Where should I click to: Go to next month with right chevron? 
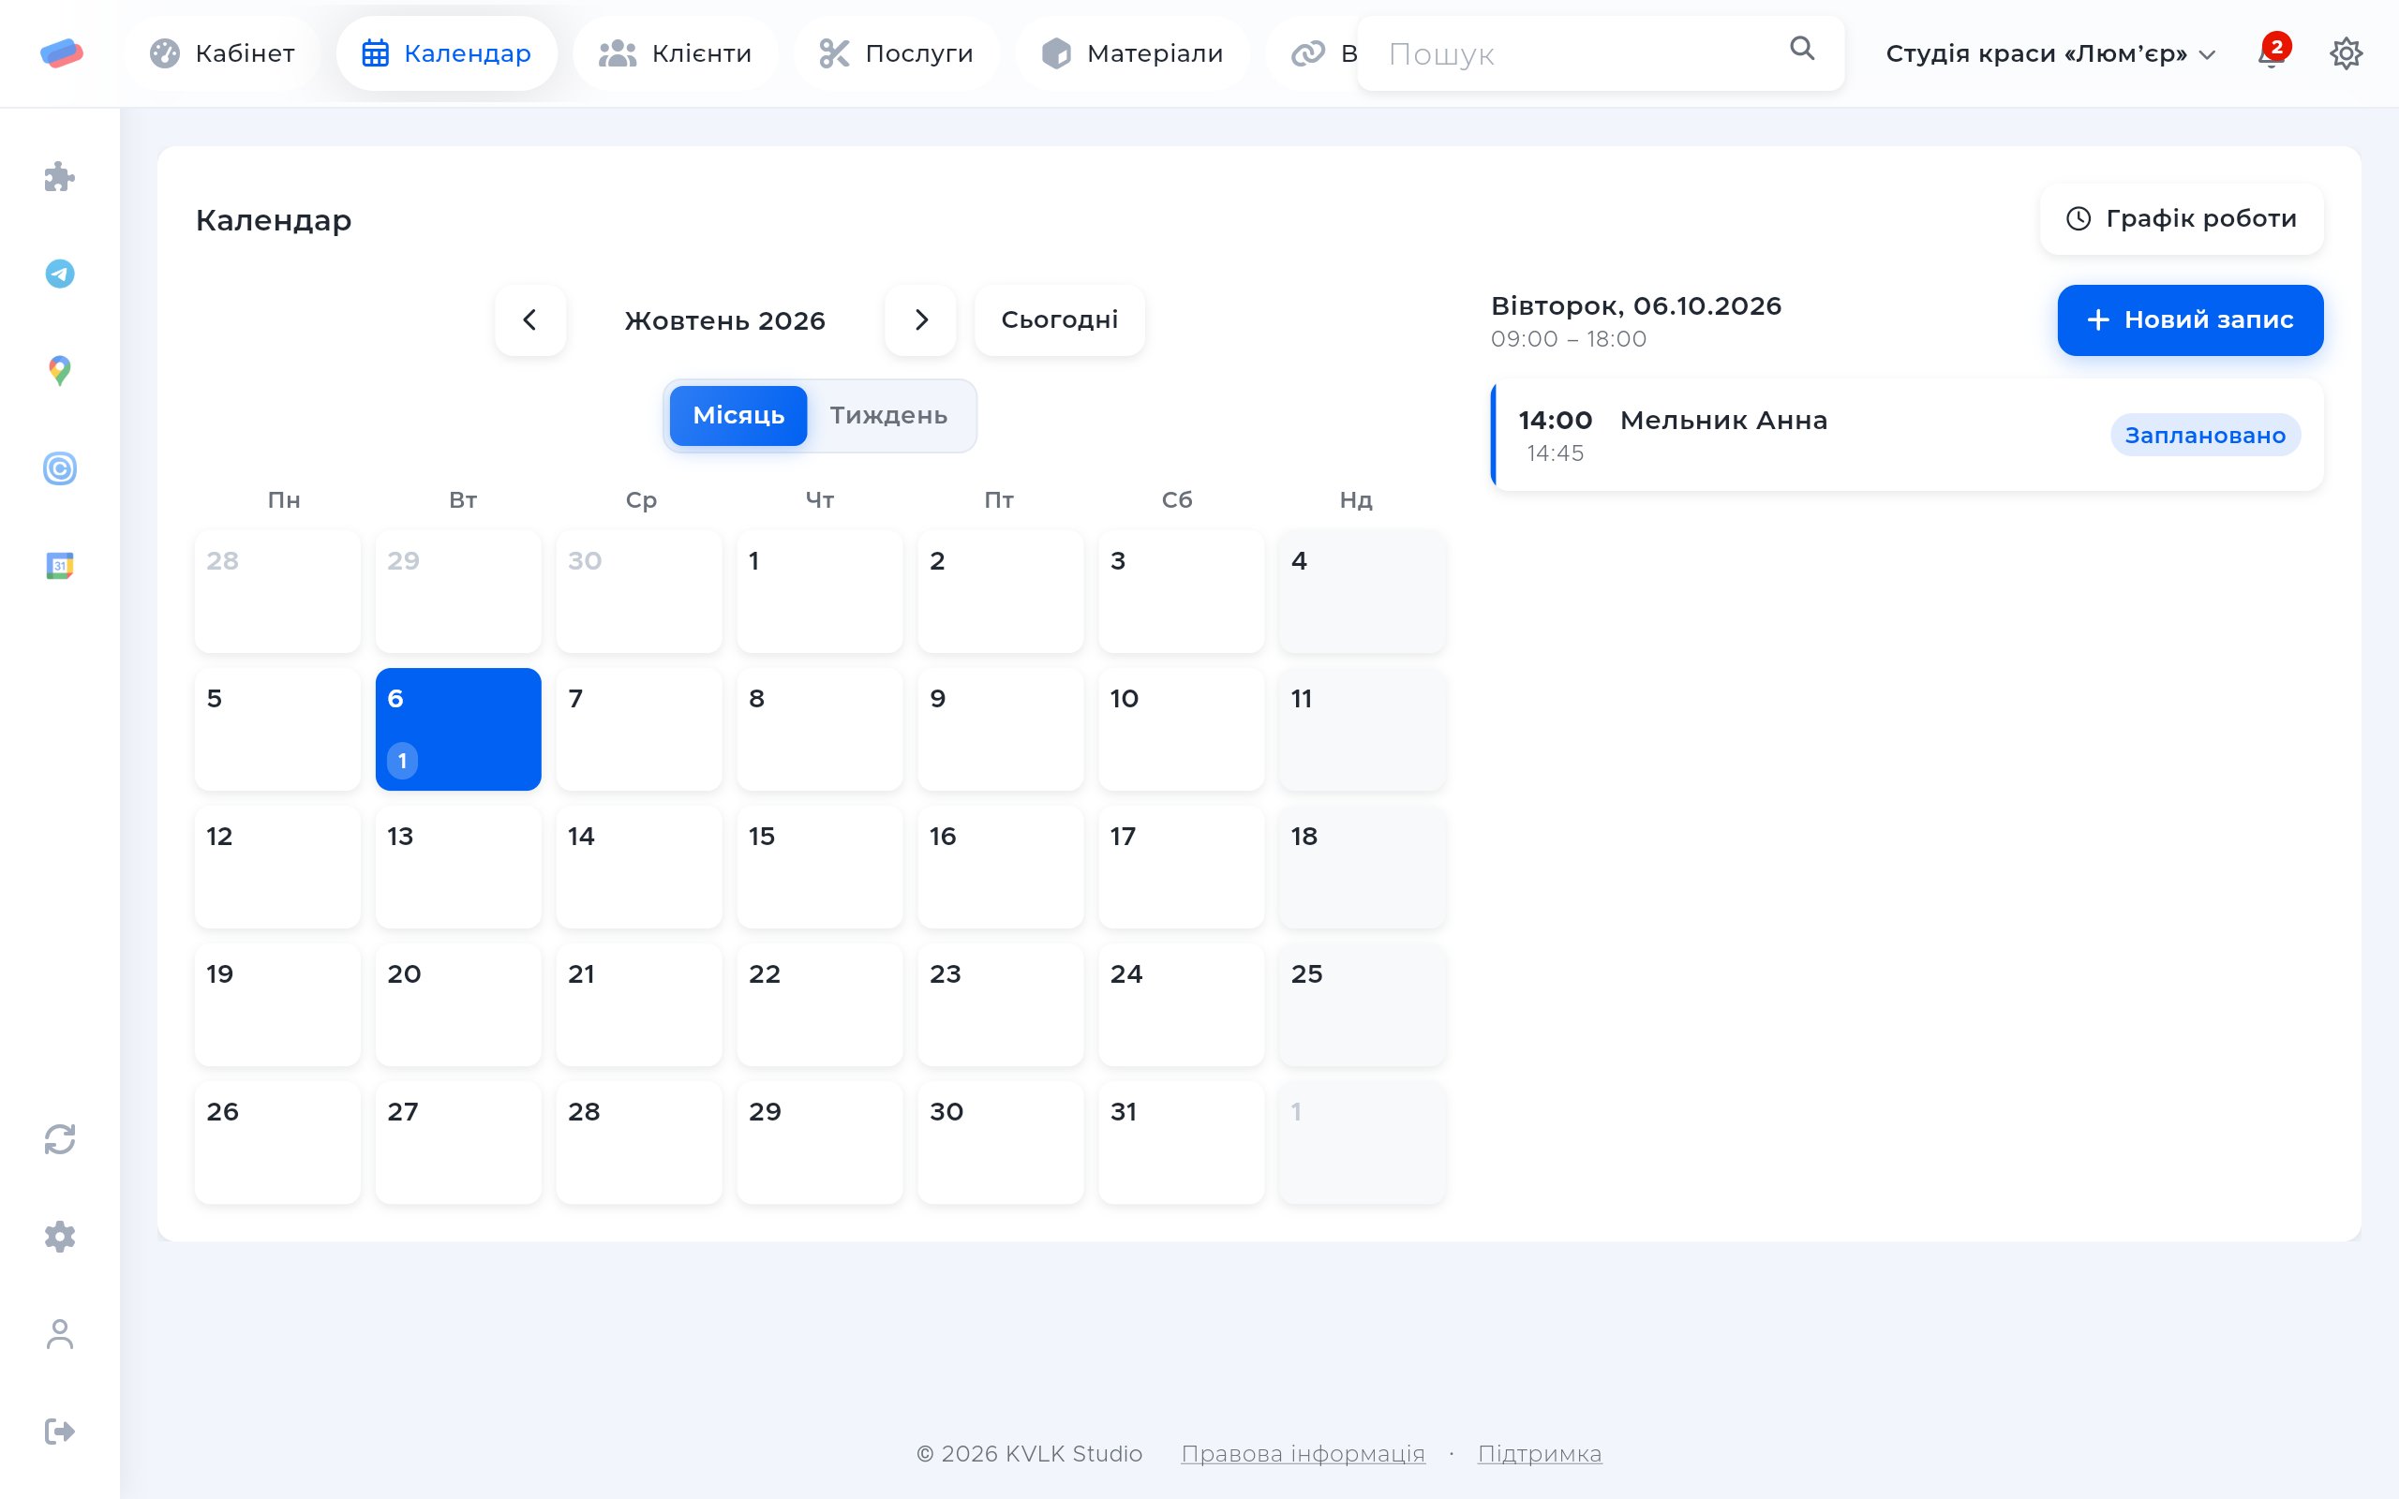coord(921,320)
